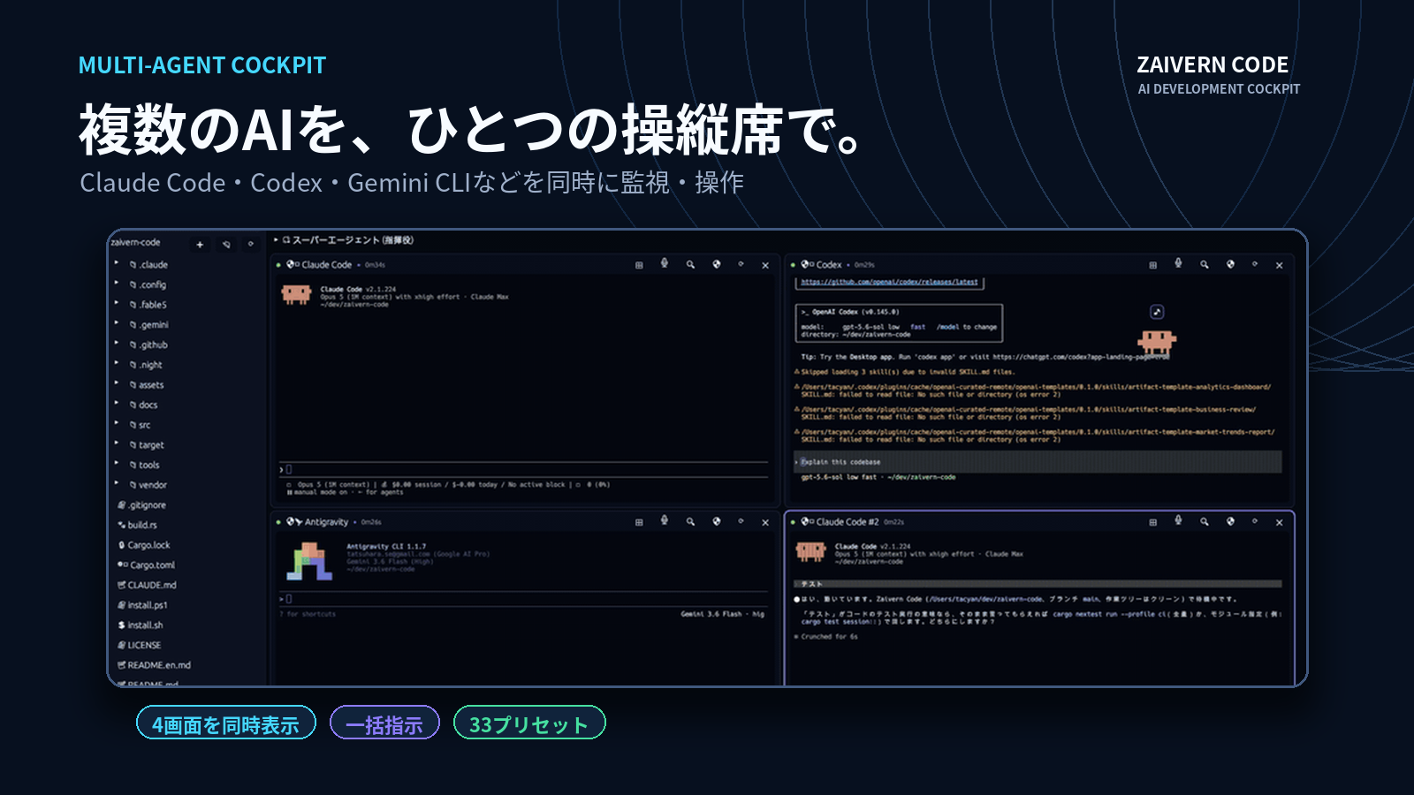Expand the .claude folder arrow
The width and height of the screenshot is (1414, 795).
[117, 262]
